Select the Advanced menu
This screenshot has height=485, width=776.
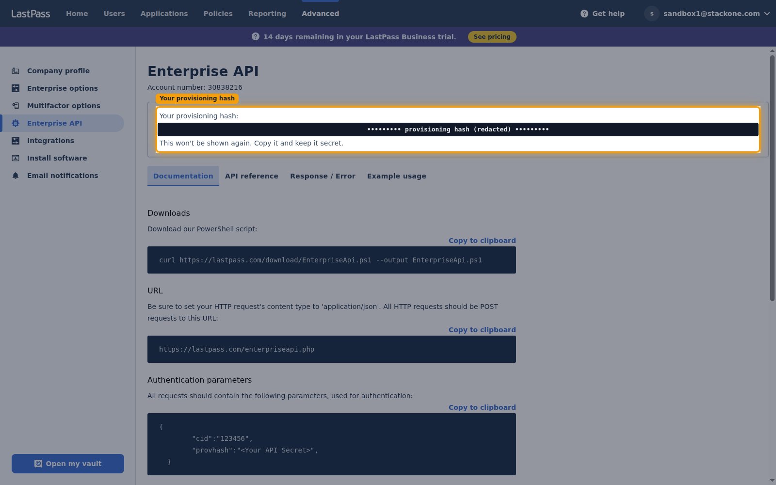coord(321,14)
